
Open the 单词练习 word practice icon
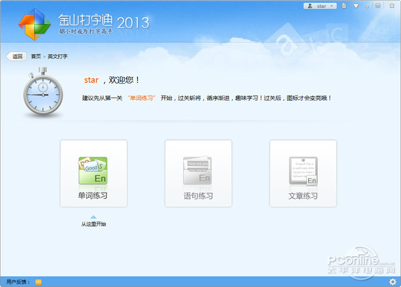(x=93, y=171)
